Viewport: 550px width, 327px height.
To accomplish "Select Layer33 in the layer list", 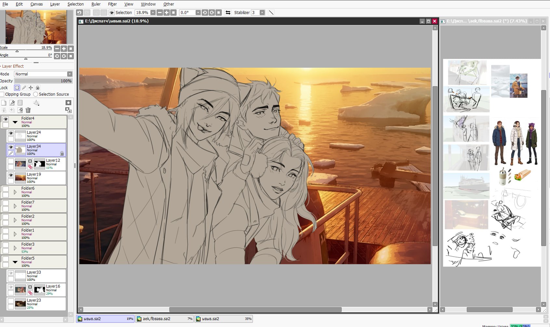I will coord(36,276).
